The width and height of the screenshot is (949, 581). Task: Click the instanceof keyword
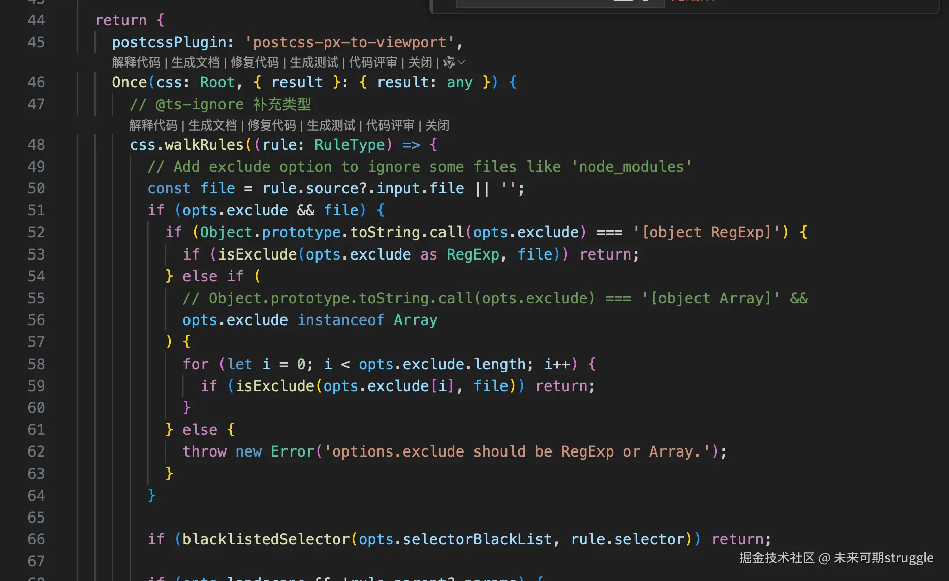click(341, 320)
